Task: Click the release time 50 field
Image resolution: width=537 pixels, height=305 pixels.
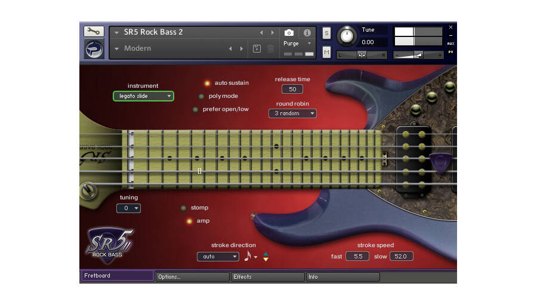Action: tap(292, 89)
